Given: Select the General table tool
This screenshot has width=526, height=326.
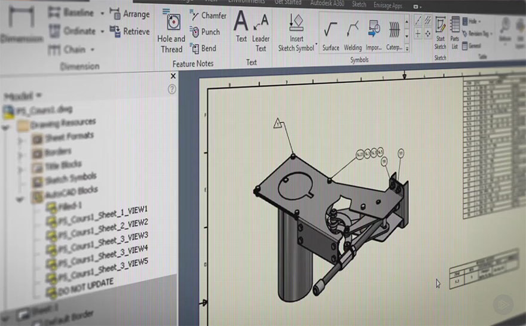Looking at the screenshot, I should [472, 46].
